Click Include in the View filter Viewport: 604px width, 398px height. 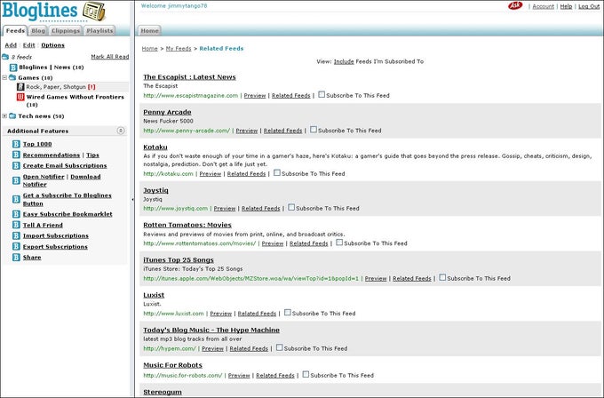coord(344,61)
